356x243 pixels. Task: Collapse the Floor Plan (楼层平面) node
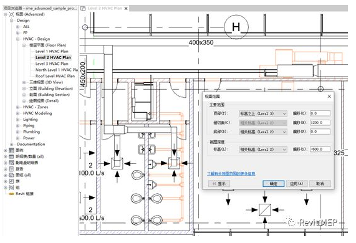coord(24,45)
